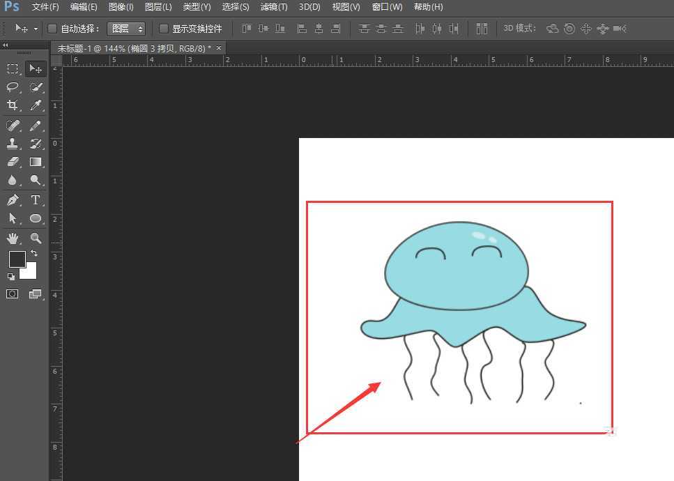Click the align left edges button

pyautogui.click(x=302, y=29)
